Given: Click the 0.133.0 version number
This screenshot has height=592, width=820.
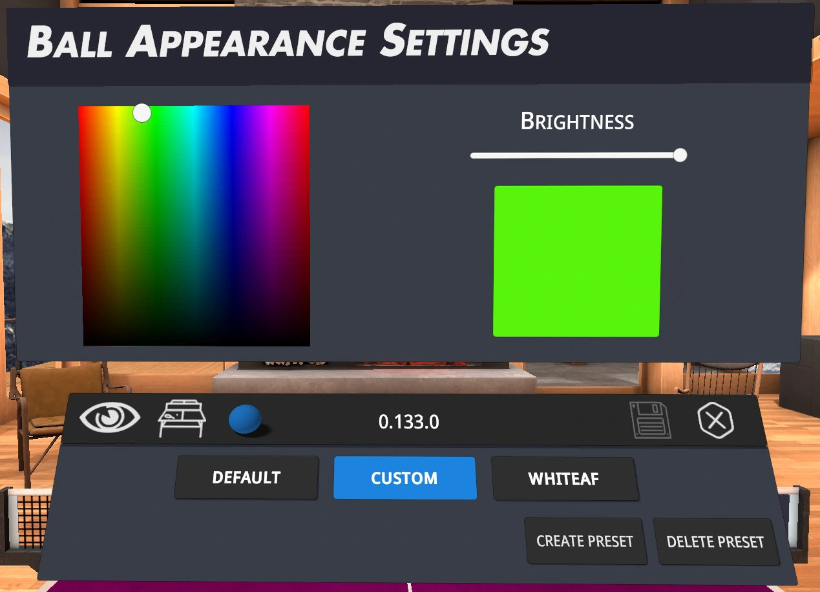Looking at the screenshot, I should click(409, 422).
